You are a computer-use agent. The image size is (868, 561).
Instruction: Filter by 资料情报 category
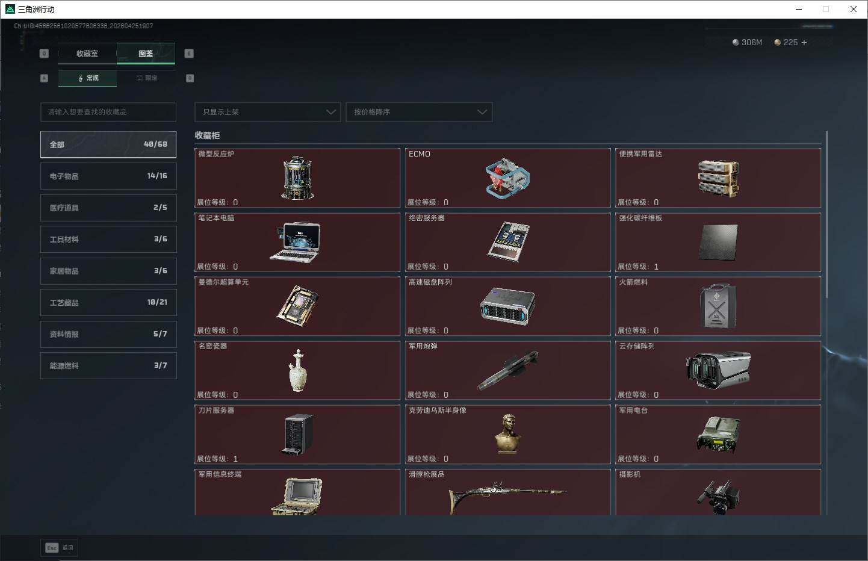(x=108, y=334)
